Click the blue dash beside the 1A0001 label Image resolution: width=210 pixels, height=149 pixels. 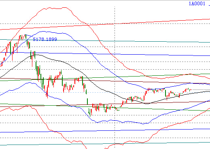pyautogui.click(x=209, y=5)
